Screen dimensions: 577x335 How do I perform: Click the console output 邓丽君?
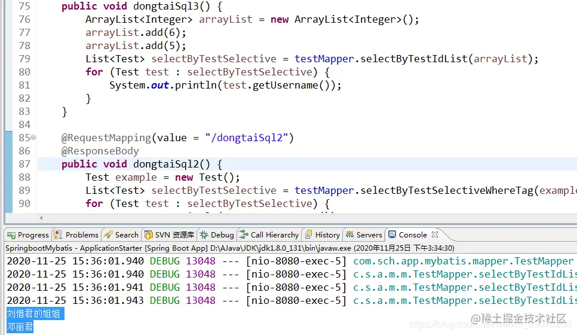(x=20, y=327)
